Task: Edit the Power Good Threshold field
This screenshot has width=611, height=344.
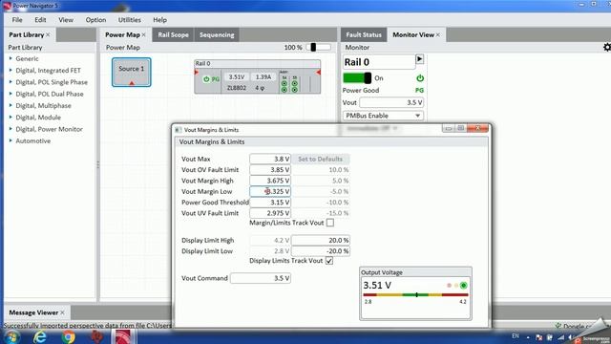Action: [x=270, y=203]
